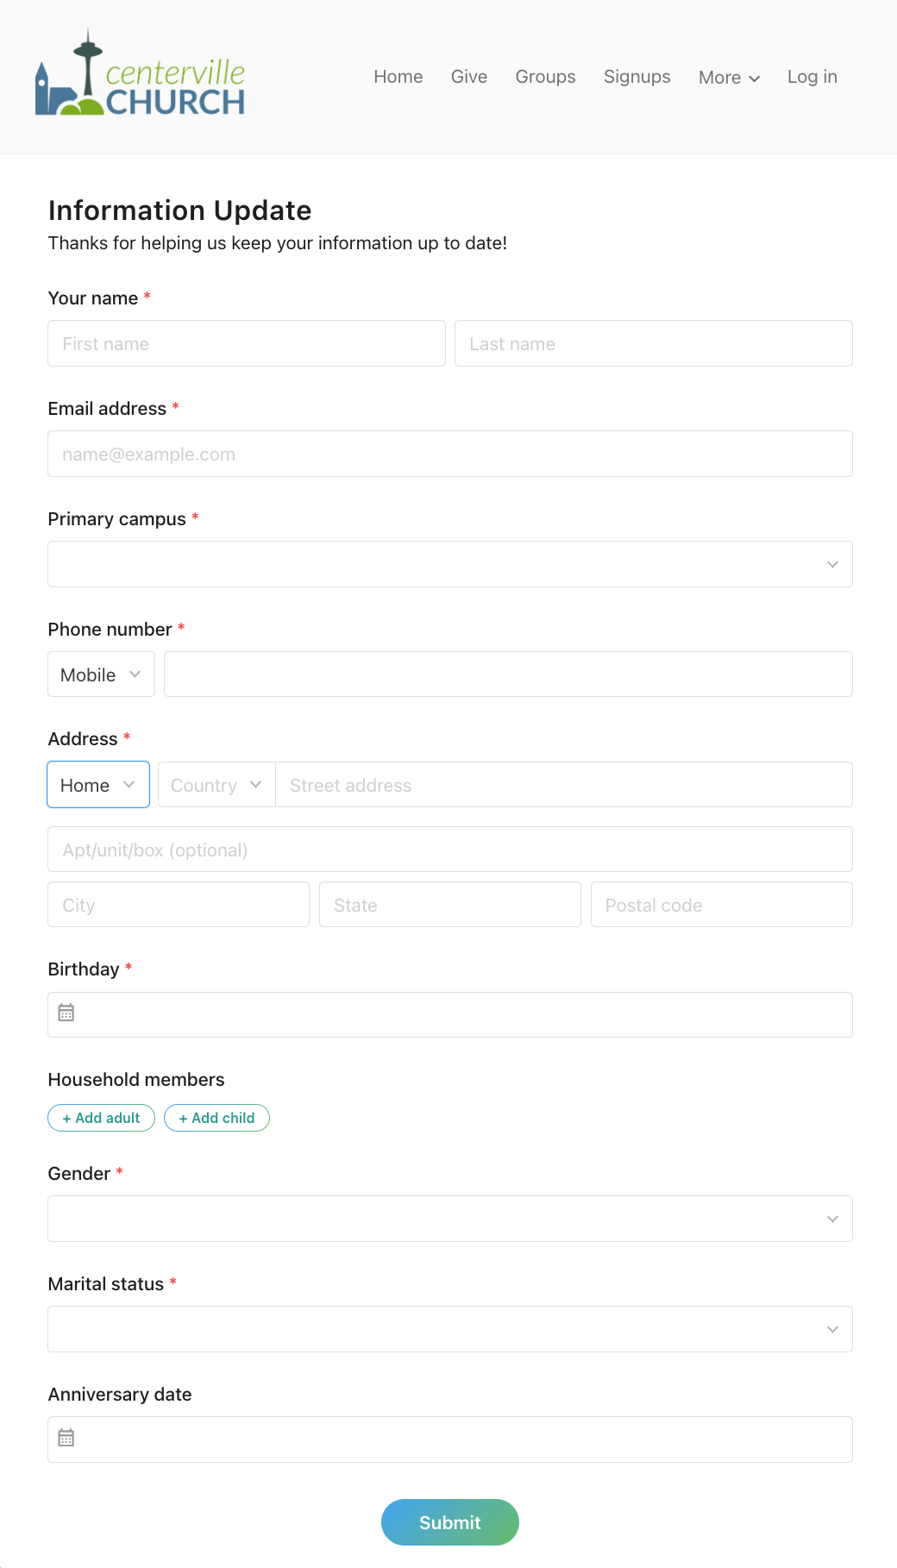Click the email address input field
This screenshot has height=1568, width=897.
[x=449, y=454]
